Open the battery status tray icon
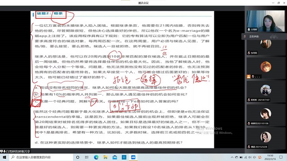The image size is (287, 161). pyautogui.click(x=241, y=157)
